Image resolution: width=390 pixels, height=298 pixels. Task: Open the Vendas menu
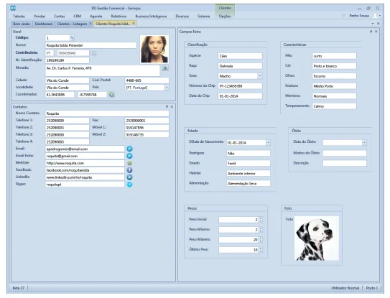[x=40, y=17]
